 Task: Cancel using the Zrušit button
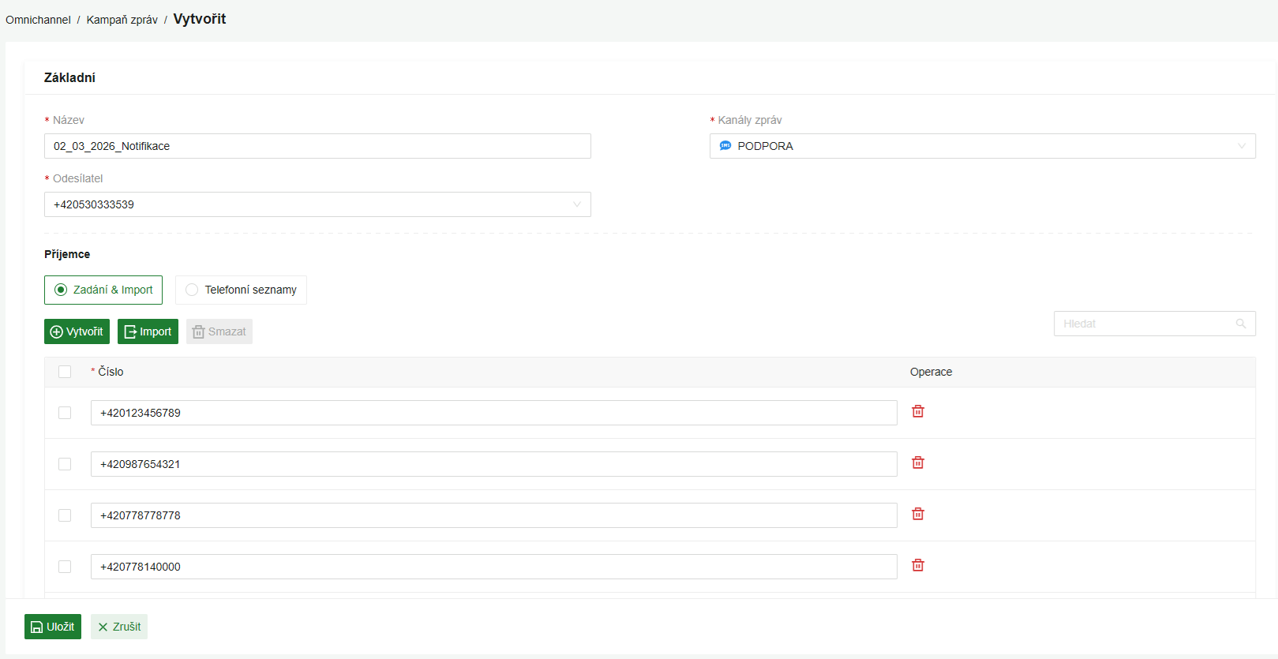pyautogui.click(x=119, y=627)
